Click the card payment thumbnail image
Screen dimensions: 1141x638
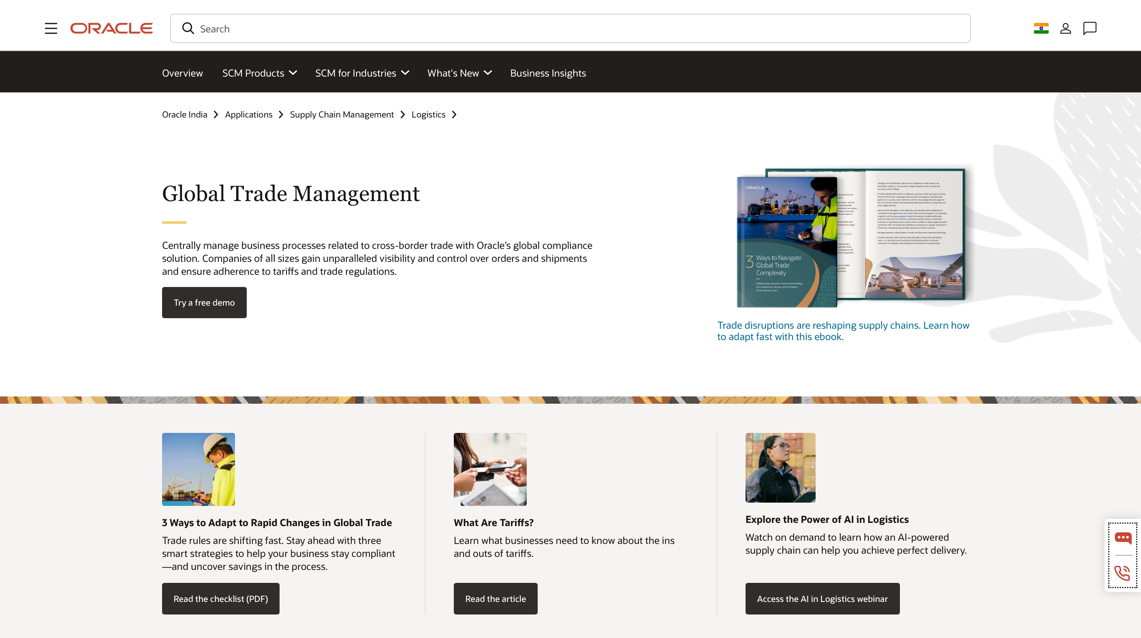(490, 469)
